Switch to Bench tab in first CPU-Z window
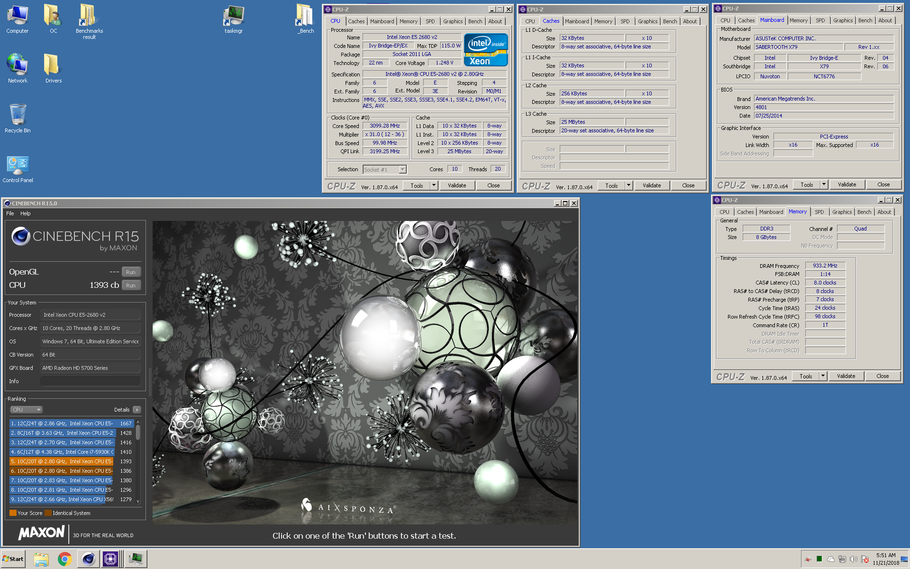910x569 pixels. tap(475, 21)
